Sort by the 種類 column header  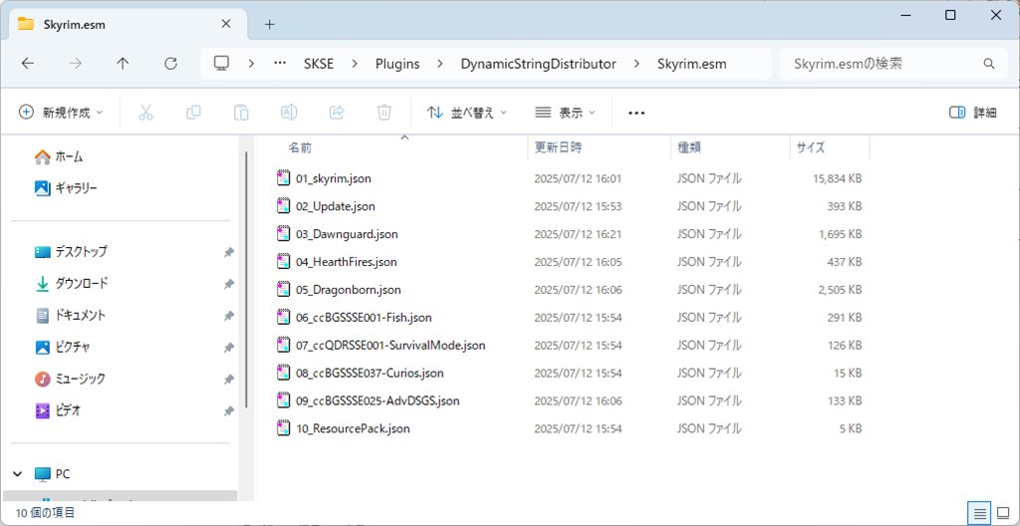click(x=730, y=147)
